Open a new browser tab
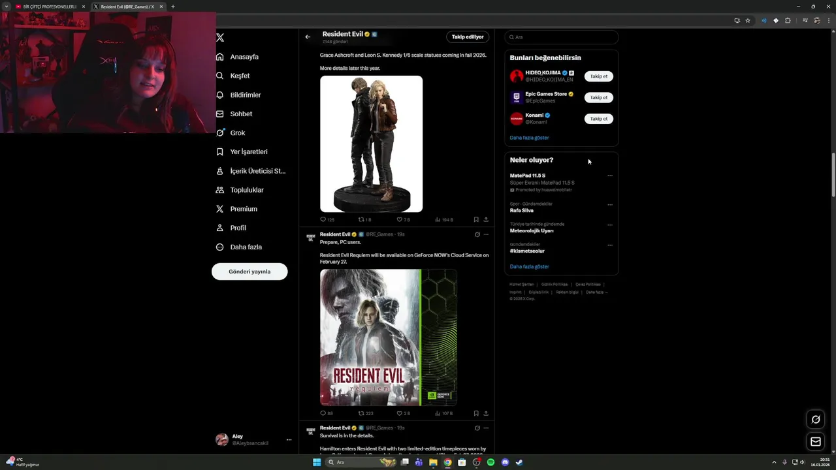Image resolution: width=836 pixels, height=470 pixels. pos(172,7)
